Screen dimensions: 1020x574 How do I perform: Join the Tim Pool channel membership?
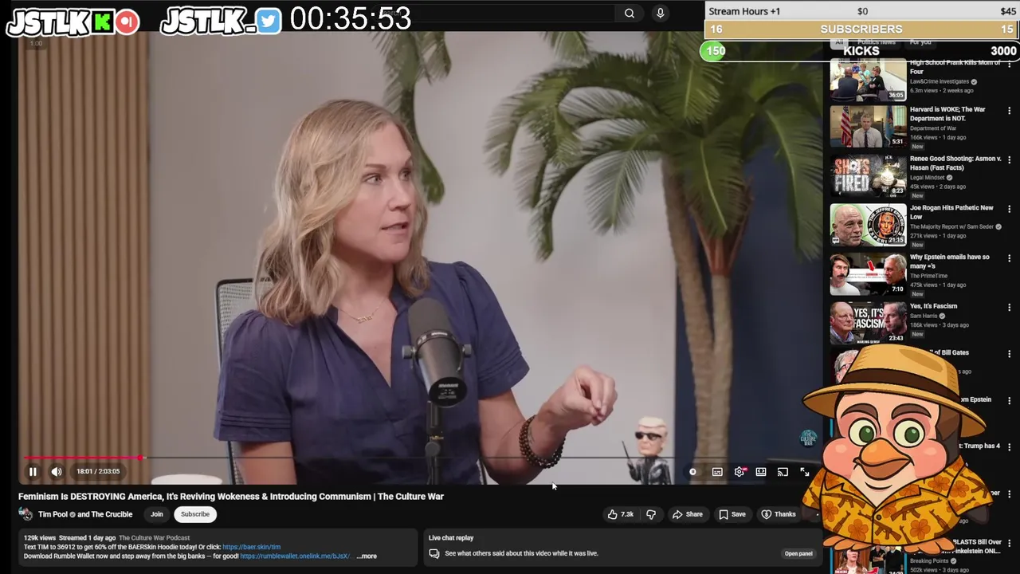157,514
